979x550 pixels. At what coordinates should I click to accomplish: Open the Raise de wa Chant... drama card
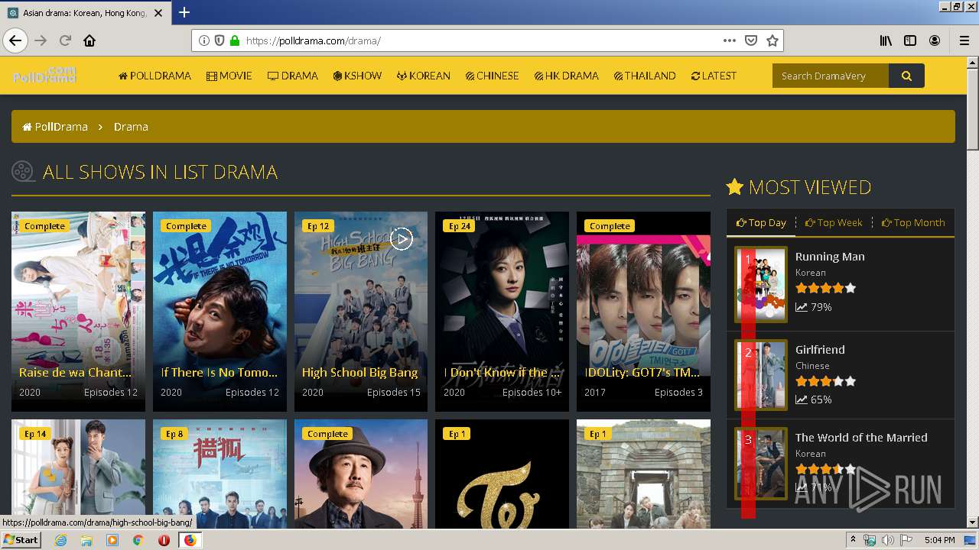(x=78, y=311)
